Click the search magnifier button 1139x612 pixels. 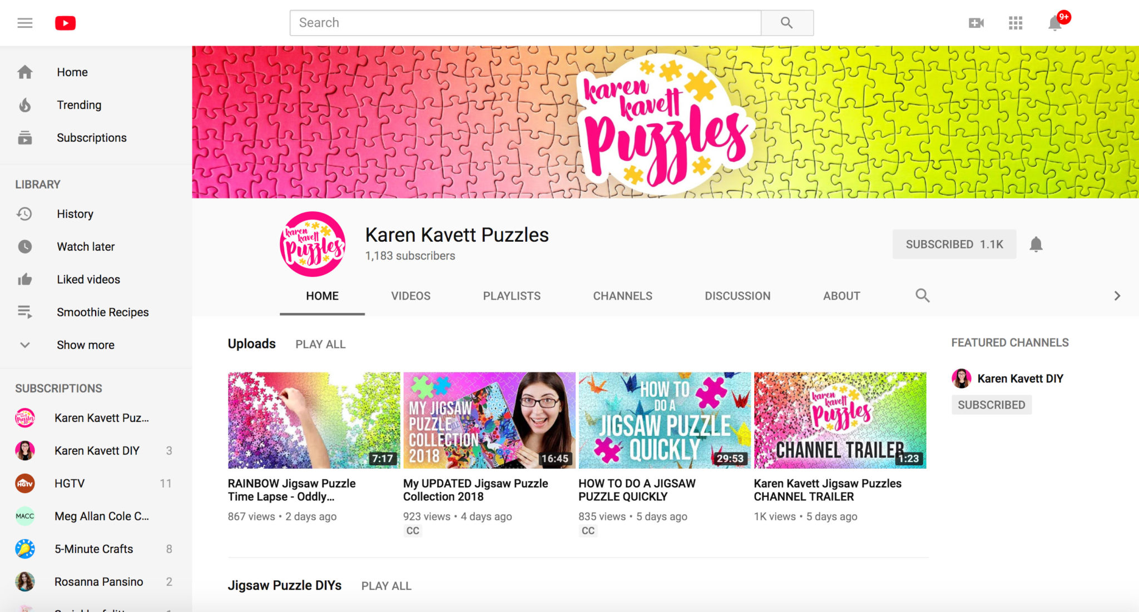pyautogui.click(x=787, y=23)
